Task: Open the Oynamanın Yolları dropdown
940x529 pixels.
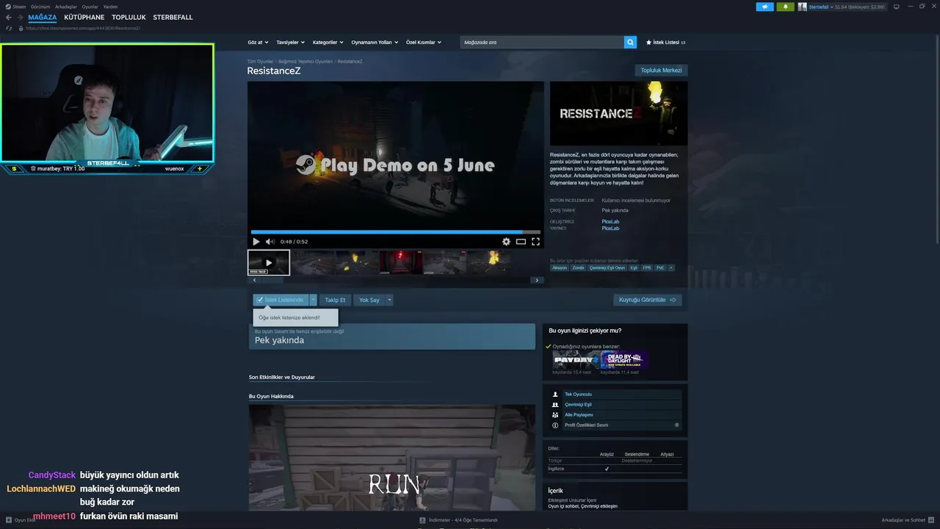Action: tap(375, 43)
